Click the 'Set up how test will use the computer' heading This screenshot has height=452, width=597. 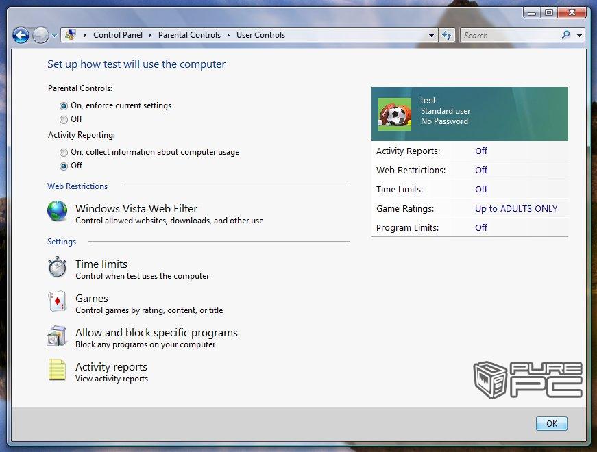click(x=136, y=64)
